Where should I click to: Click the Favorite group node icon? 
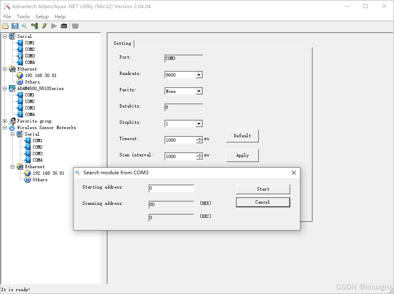12,121
